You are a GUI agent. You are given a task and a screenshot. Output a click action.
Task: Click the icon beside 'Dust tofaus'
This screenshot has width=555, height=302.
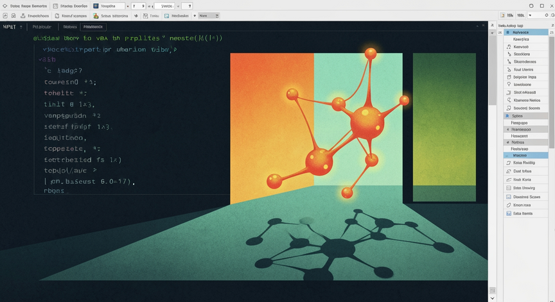[509, 171]
